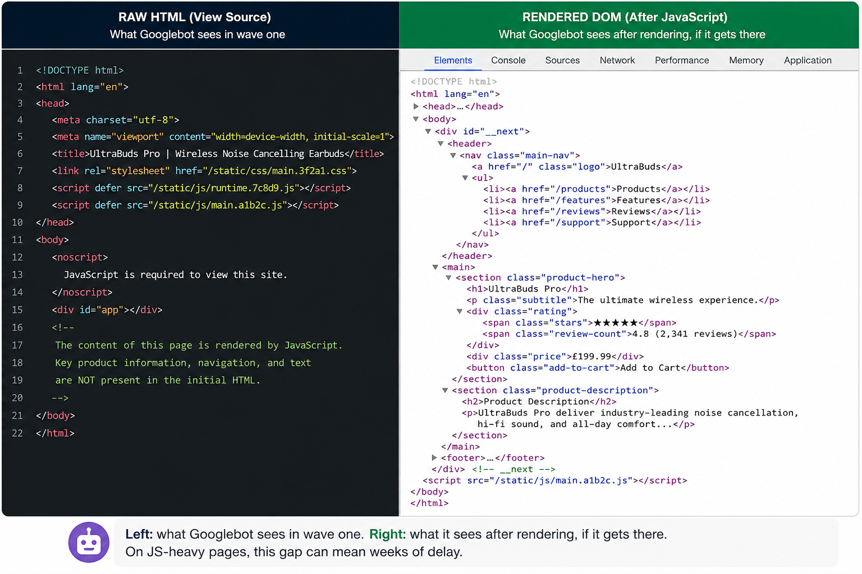Select the h1 UltraBuds Pro line

pos(528,289)
